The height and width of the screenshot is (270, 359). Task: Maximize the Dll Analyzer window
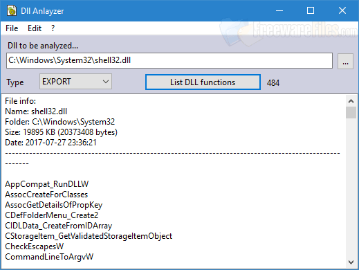pyautogui.click(x=311, y=10)
